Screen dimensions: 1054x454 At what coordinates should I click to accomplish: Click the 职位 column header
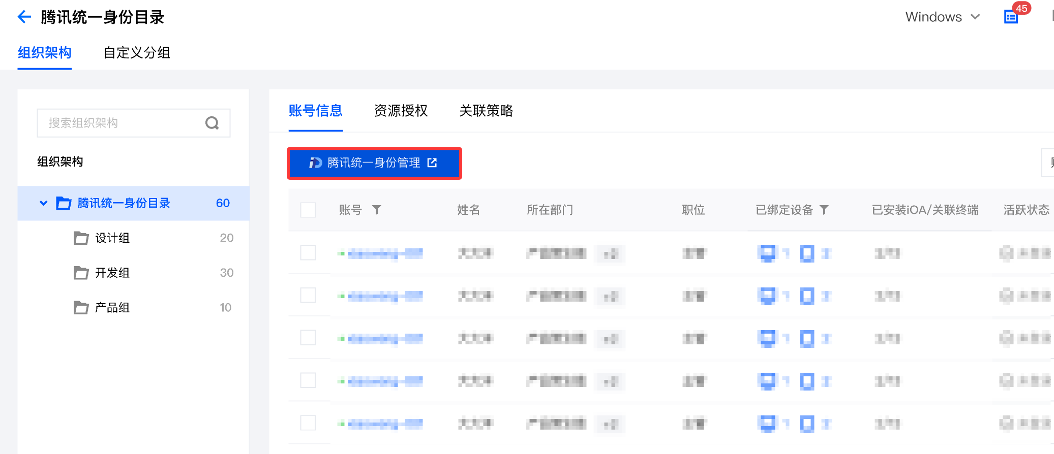coord(694,210)
